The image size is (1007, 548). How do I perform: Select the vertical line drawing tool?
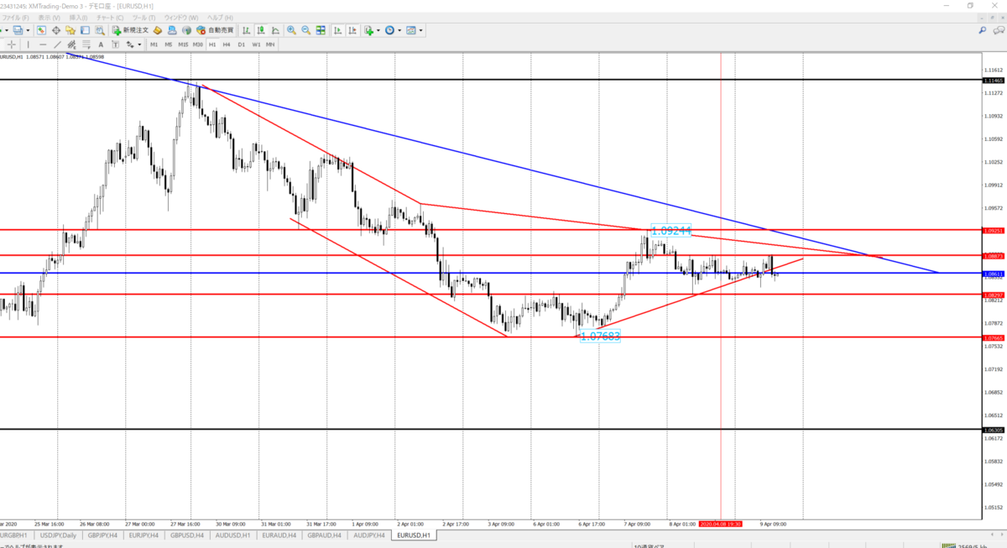(28, 44)
